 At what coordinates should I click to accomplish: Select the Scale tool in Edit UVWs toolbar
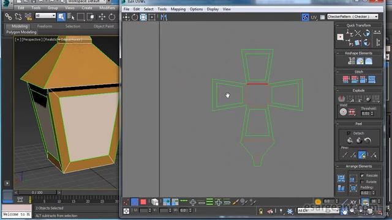pyautogui.click(x=143, y=17)
